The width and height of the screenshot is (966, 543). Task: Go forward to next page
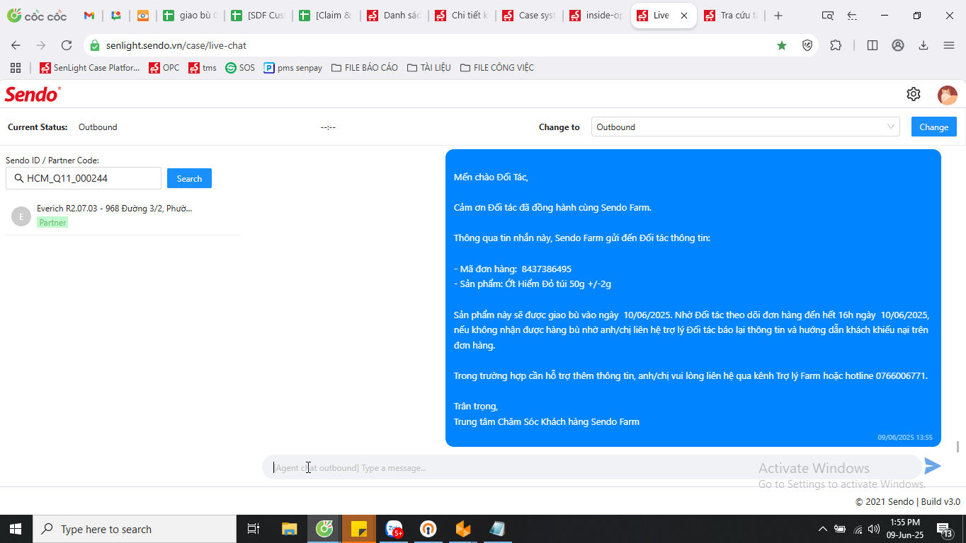pos(41,45)
